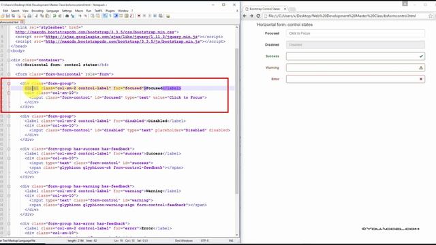
Task: Click the User Defined Language icon
Action: (121, 16)
